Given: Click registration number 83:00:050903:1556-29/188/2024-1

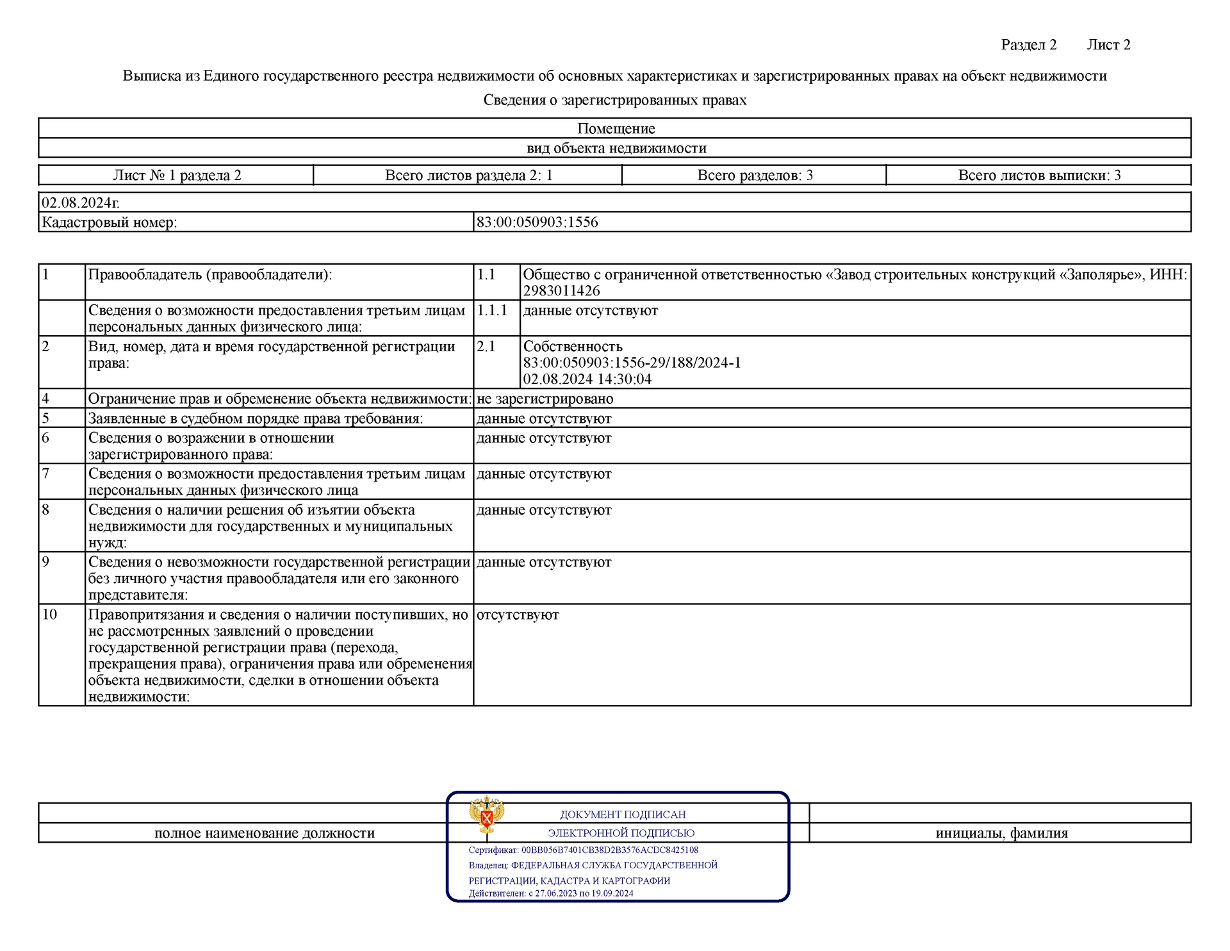Looking at the screenshot, I should (632, 363).
